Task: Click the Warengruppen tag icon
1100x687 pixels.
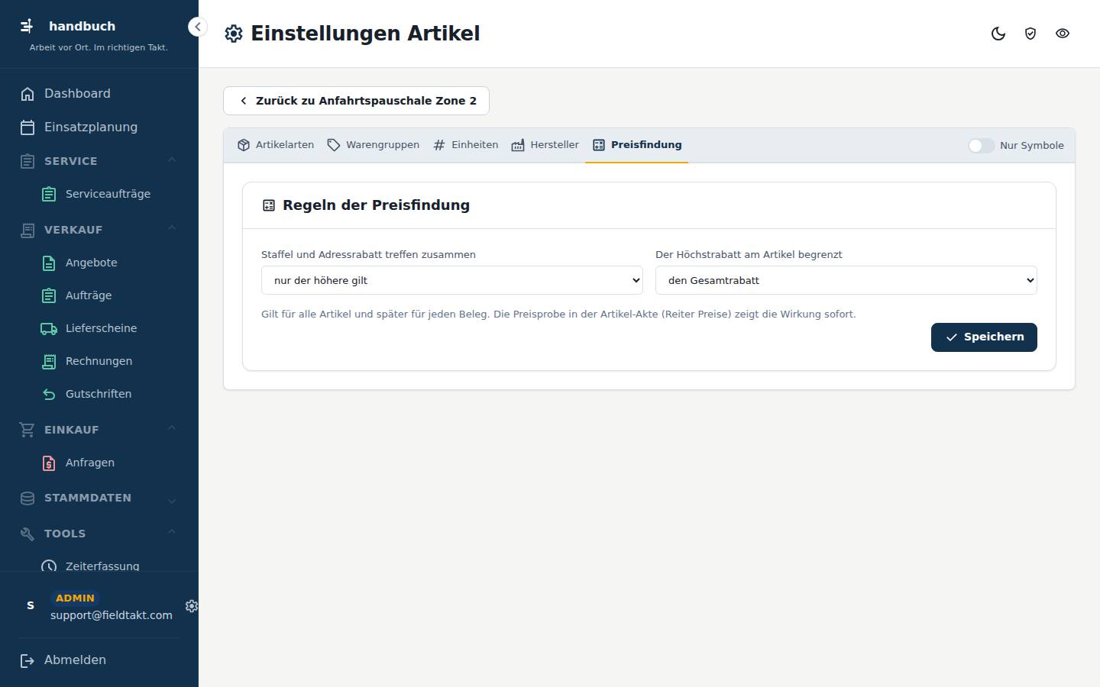Action: pos(334,145)
